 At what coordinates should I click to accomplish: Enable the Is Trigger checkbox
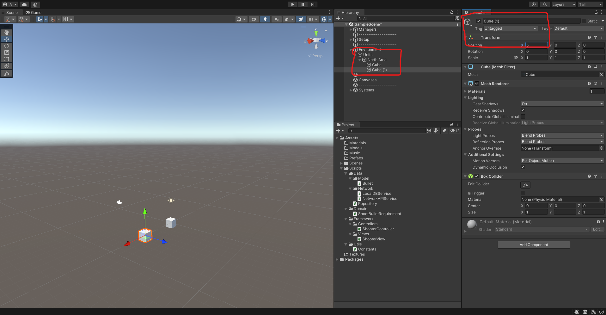pyautogui.click(x=523, y=193)
